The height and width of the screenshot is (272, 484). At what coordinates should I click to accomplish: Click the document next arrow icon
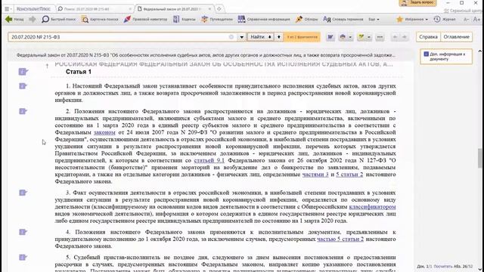point(405,37)
